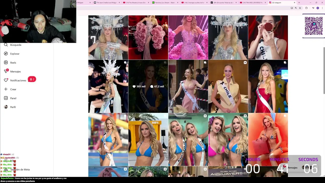Open a new browser tab
Viewport: 325px width, 183px height.
tap(299, 3)
